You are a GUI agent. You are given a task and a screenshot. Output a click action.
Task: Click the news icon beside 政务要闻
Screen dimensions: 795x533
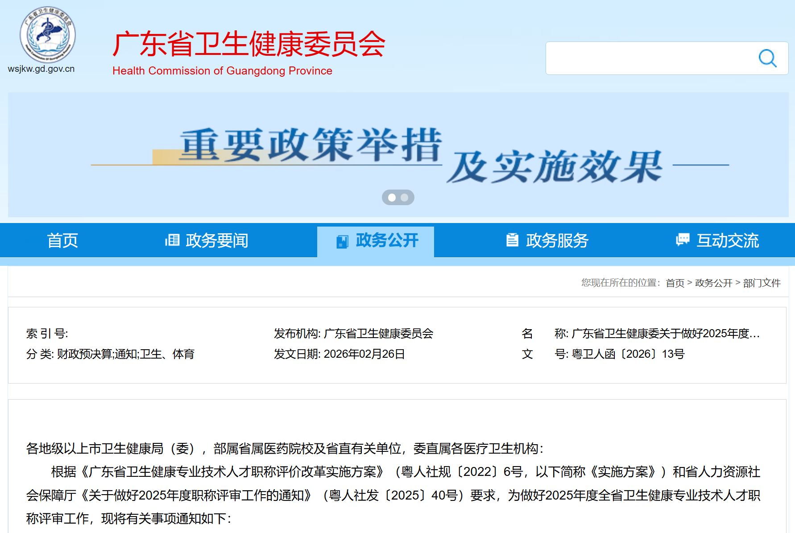172,240
